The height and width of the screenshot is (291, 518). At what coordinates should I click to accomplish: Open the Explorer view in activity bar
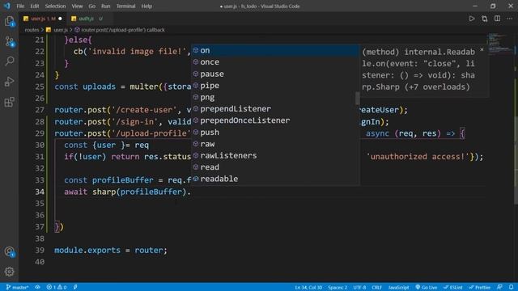(x=9, y=22)
